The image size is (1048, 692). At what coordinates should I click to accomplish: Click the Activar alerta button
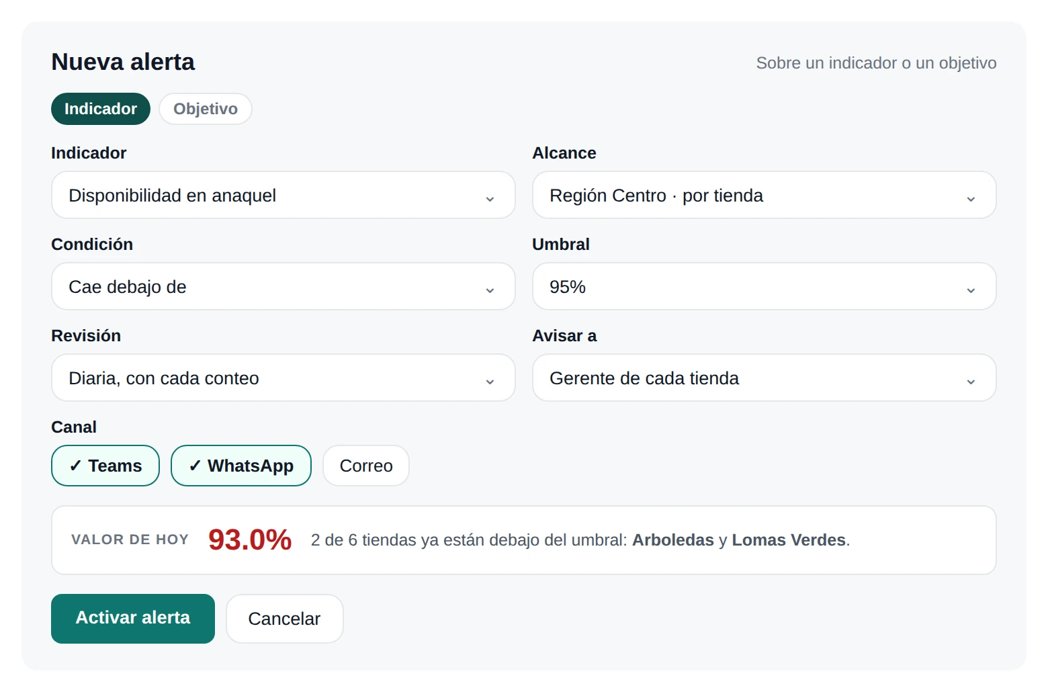(133, 619)
